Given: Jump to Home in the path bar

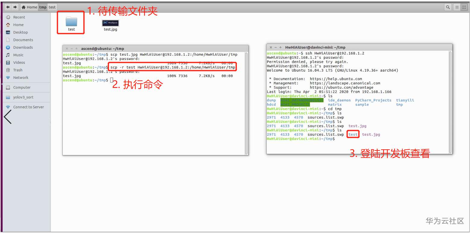Looking at the screenshot, I should coord(29,7).
